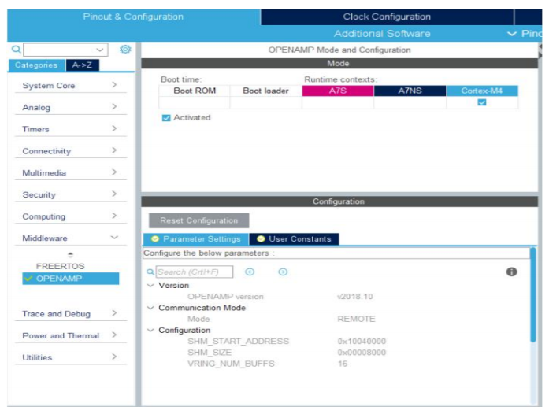
Task: Select the REMOTE mode value
Action: [x=356, y=319]
